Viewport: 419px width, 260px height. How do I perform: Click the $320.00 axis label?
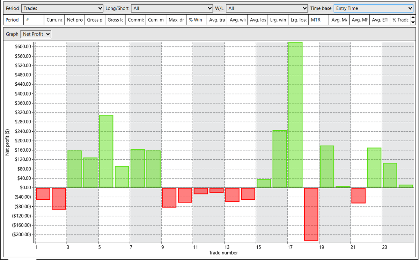click(24, 113)
